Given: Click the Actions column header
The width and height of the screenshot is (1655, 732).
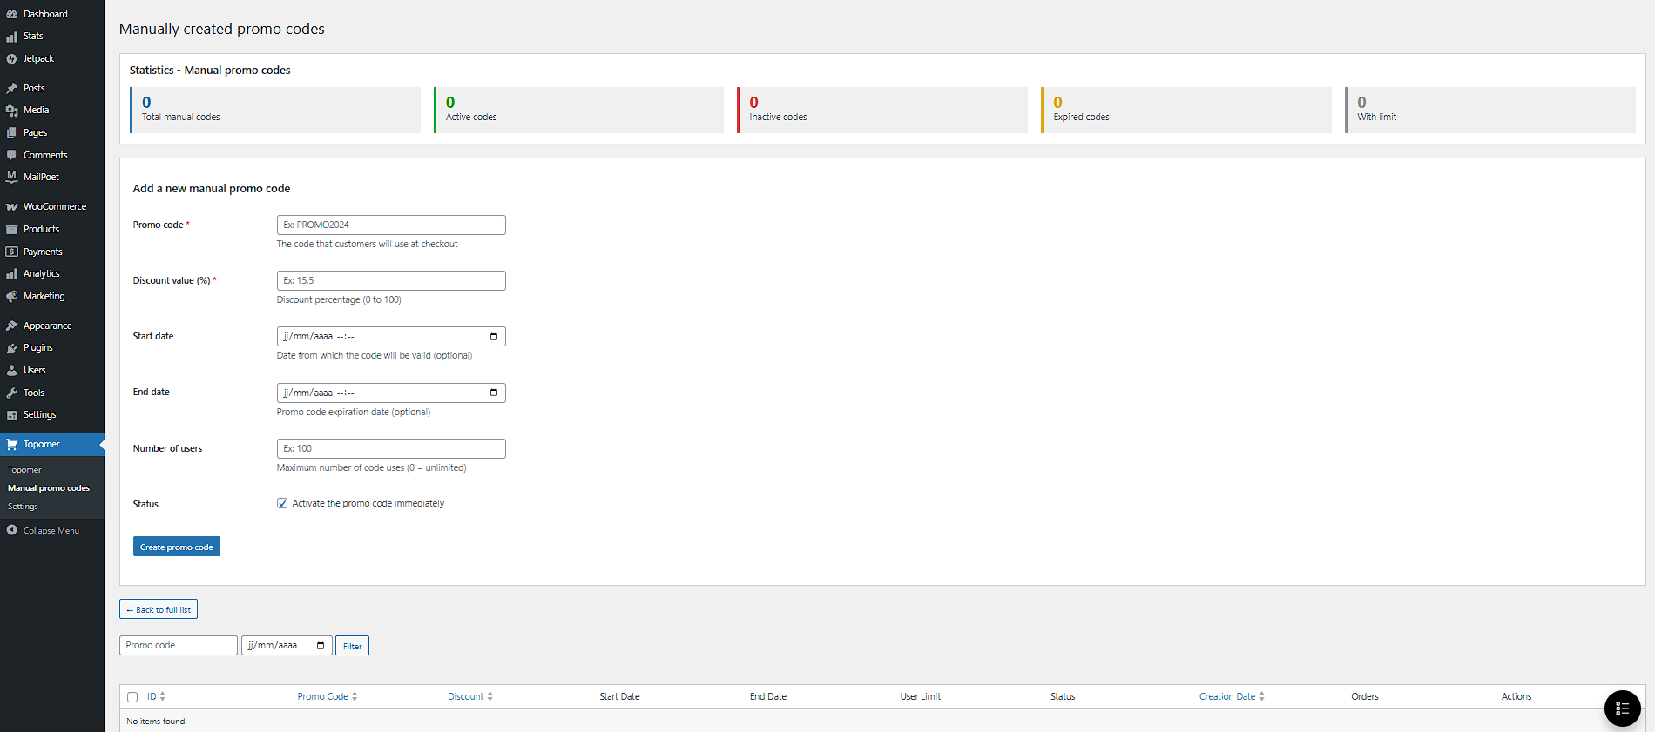Looking at the screenshot, I should [1517, 696].
